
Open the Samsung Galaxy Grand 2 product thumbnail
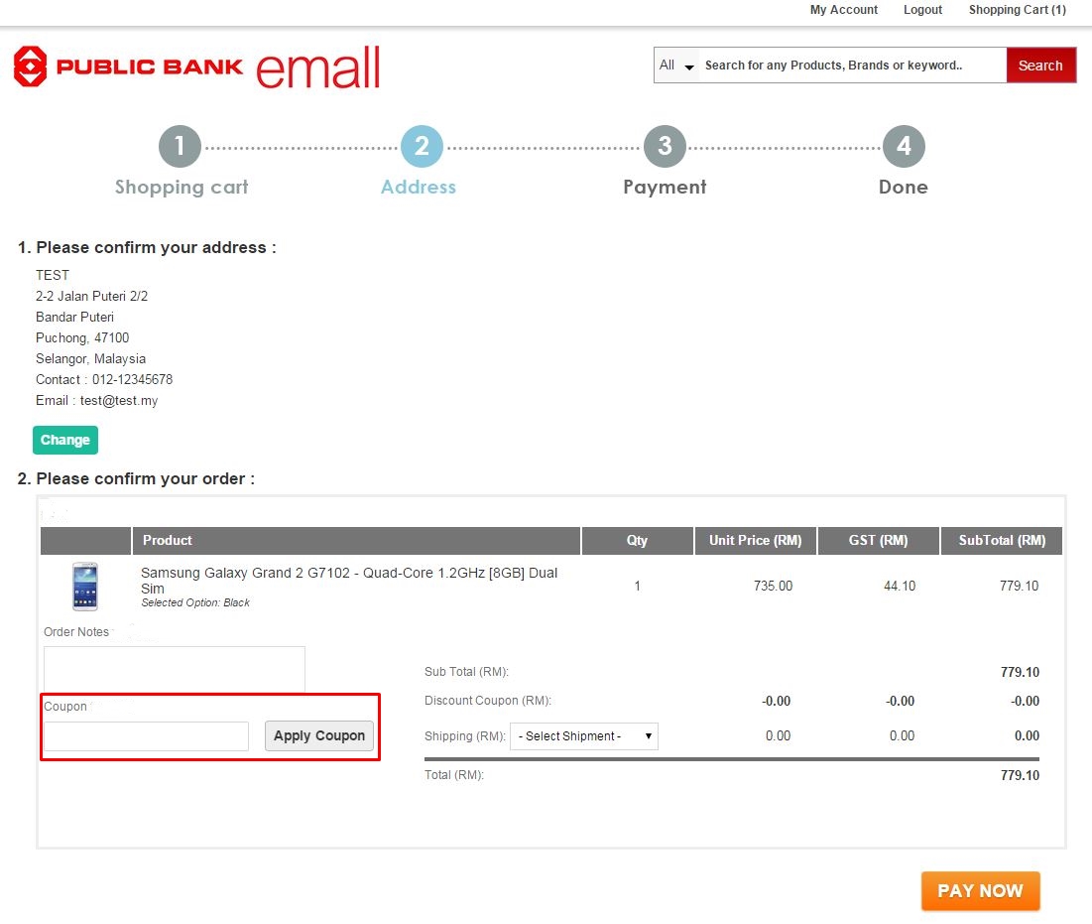pyautogui.click(x=85, y=587)
